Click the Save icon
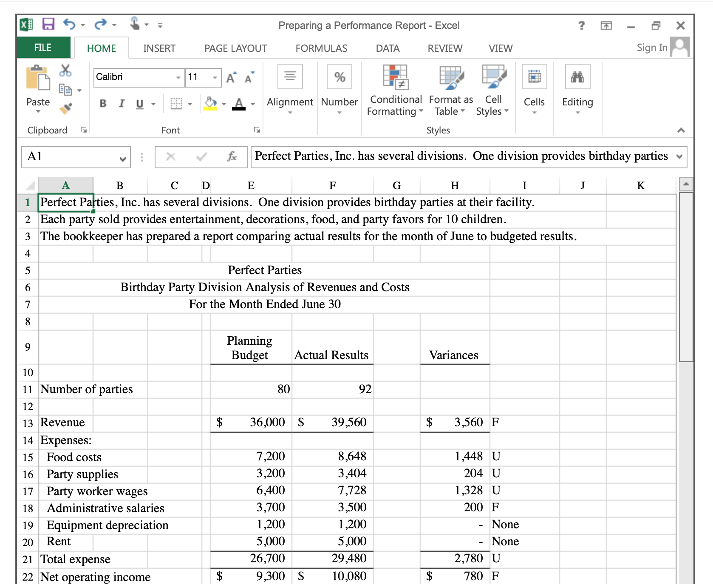Screen dimensions: 713x584 (x=48, y=25)
